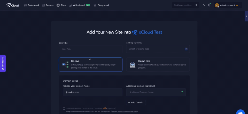Open the Playground page
The height and width of the screenshot is (114, 248).
click(x=101, y=5)
